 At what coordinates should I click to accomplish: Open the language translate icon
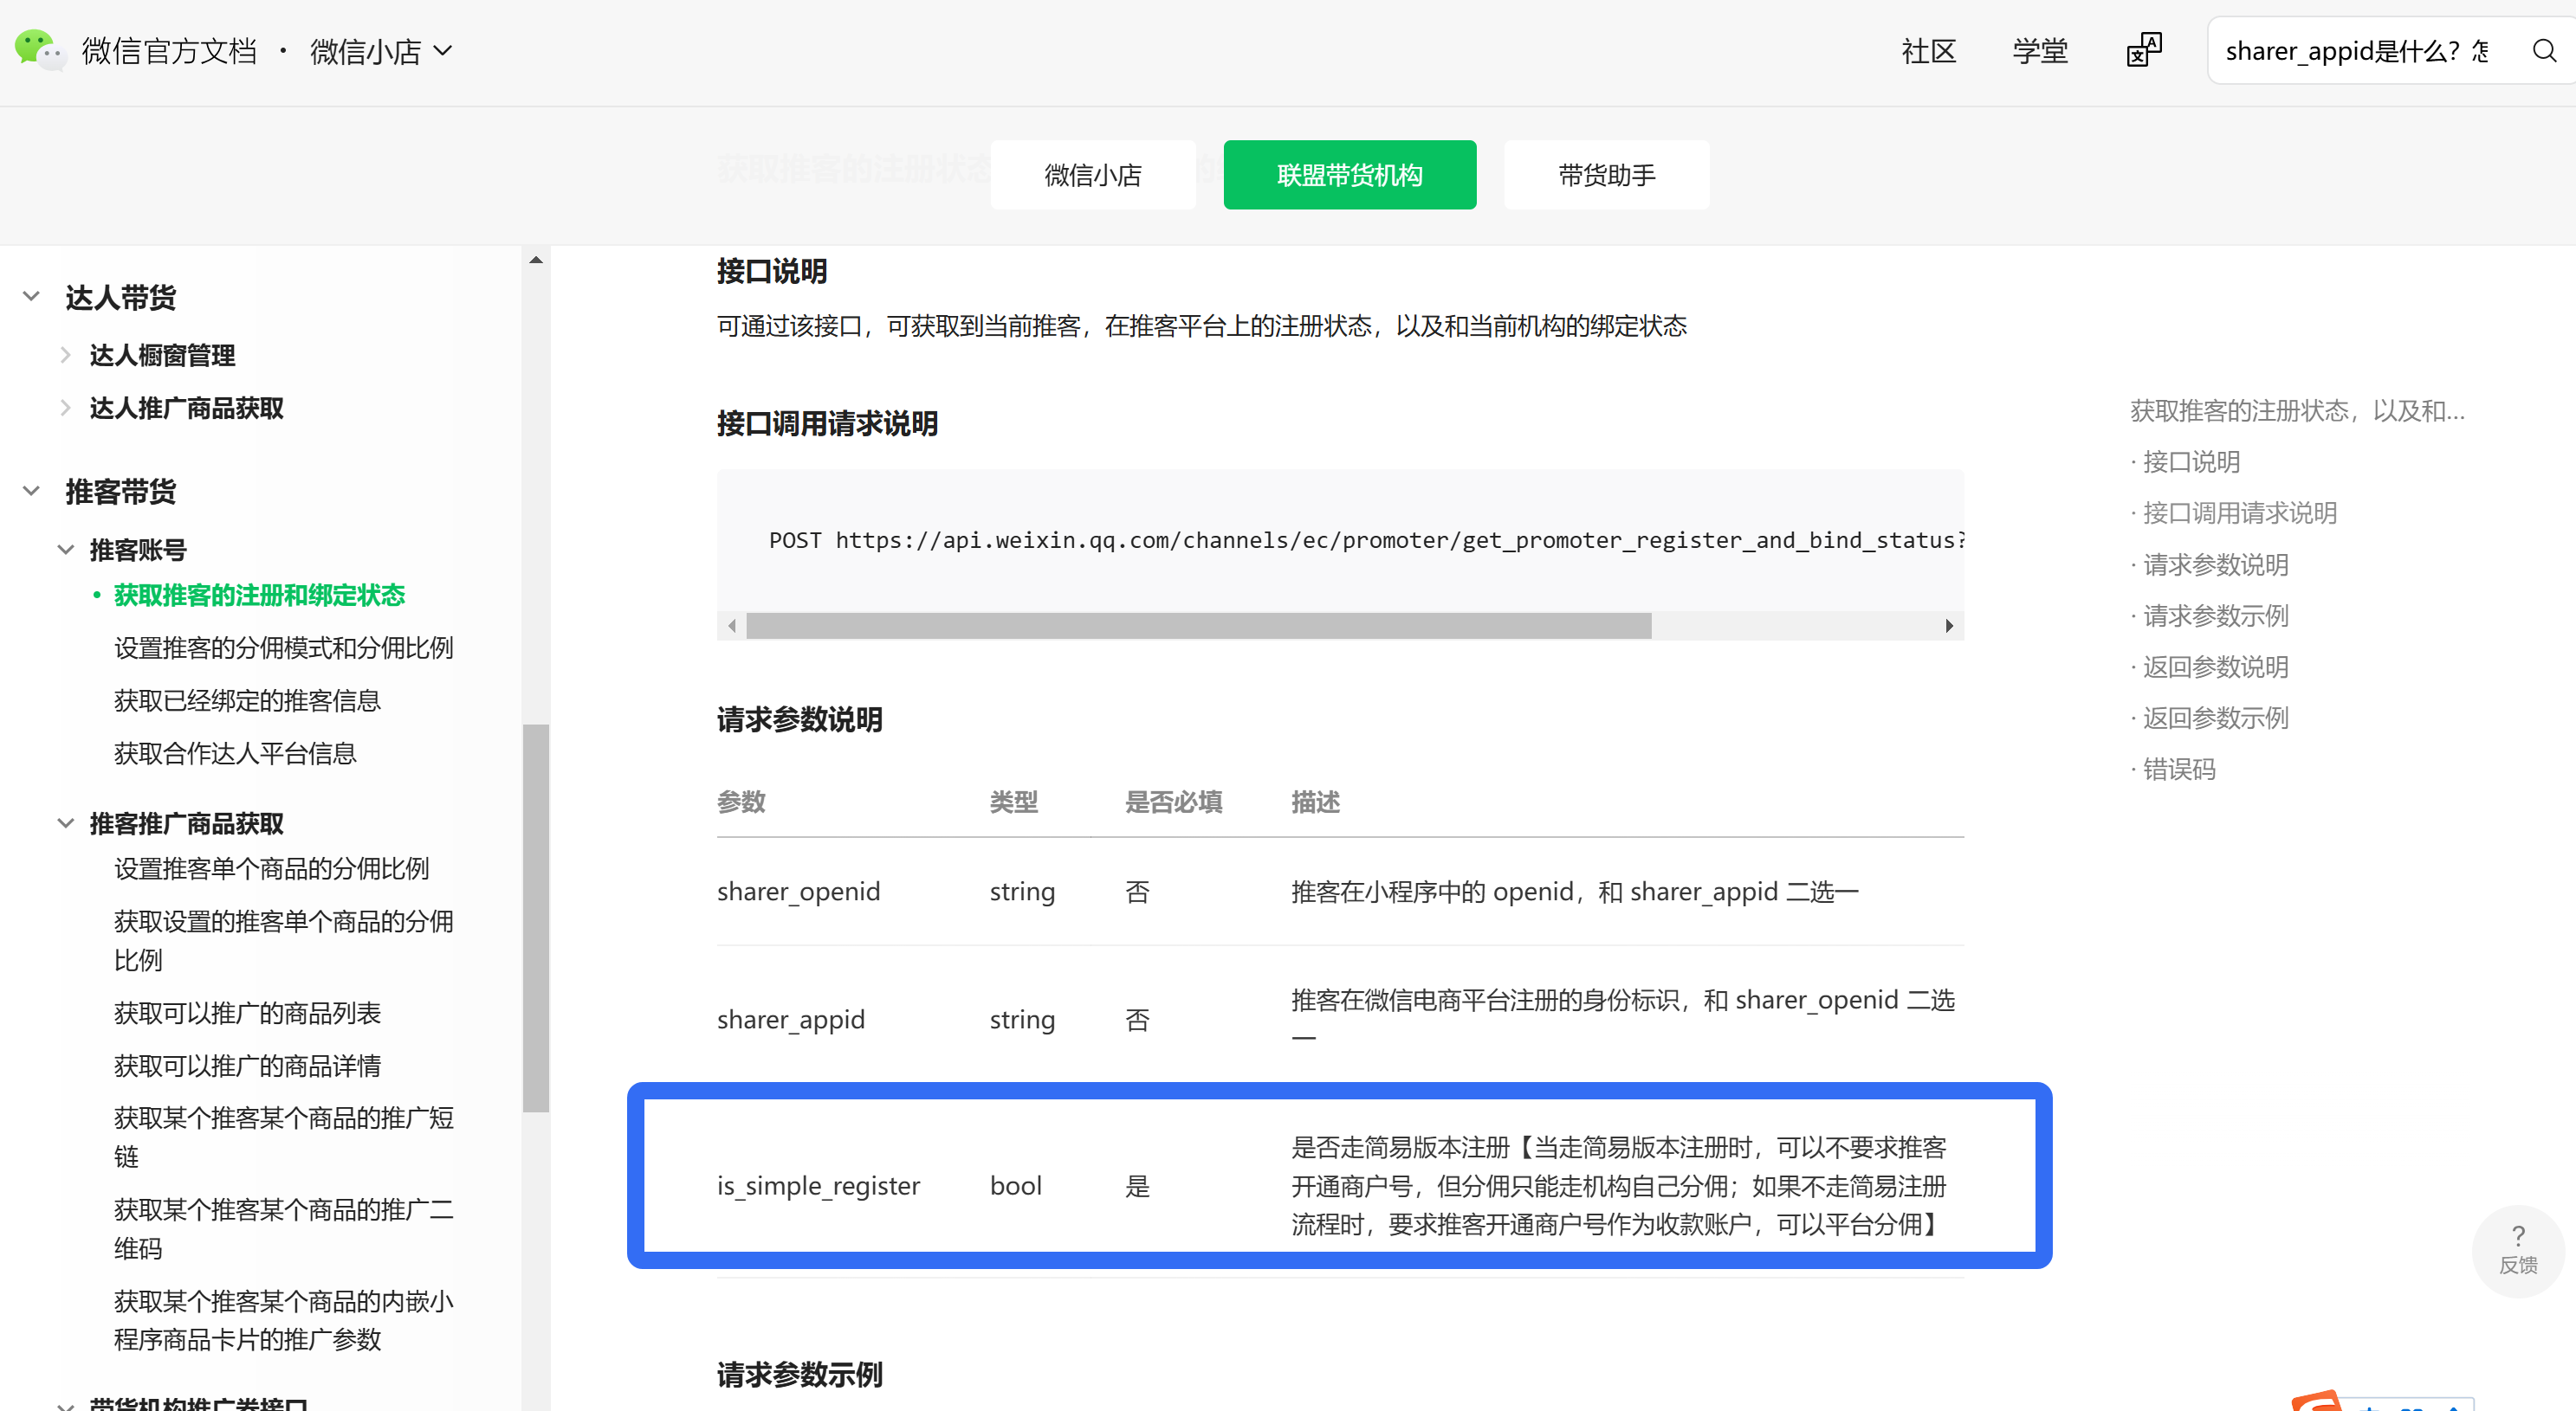pyautogui.click(x=2143, y=50)
